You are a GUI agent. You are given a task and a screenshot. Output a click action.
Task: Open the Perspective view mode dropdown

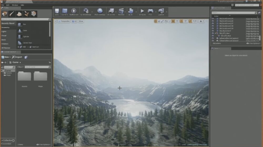click(x=64, y=21)
